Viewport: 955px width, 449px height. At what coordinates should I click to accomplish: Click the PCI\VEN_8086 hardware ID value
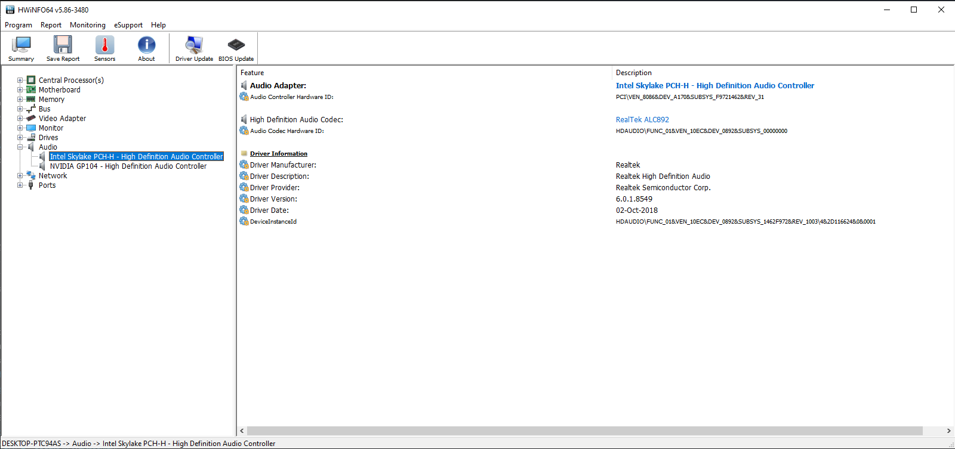(690, 97)
